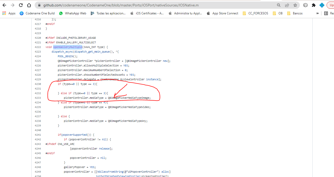Select line number 4230
This screenshot has height=177, width=334.
[x=38, y=84]
